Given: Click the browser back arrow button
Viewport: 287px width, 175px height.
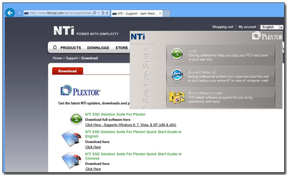Looking at the screenshot, I should [x=10, y=13].
